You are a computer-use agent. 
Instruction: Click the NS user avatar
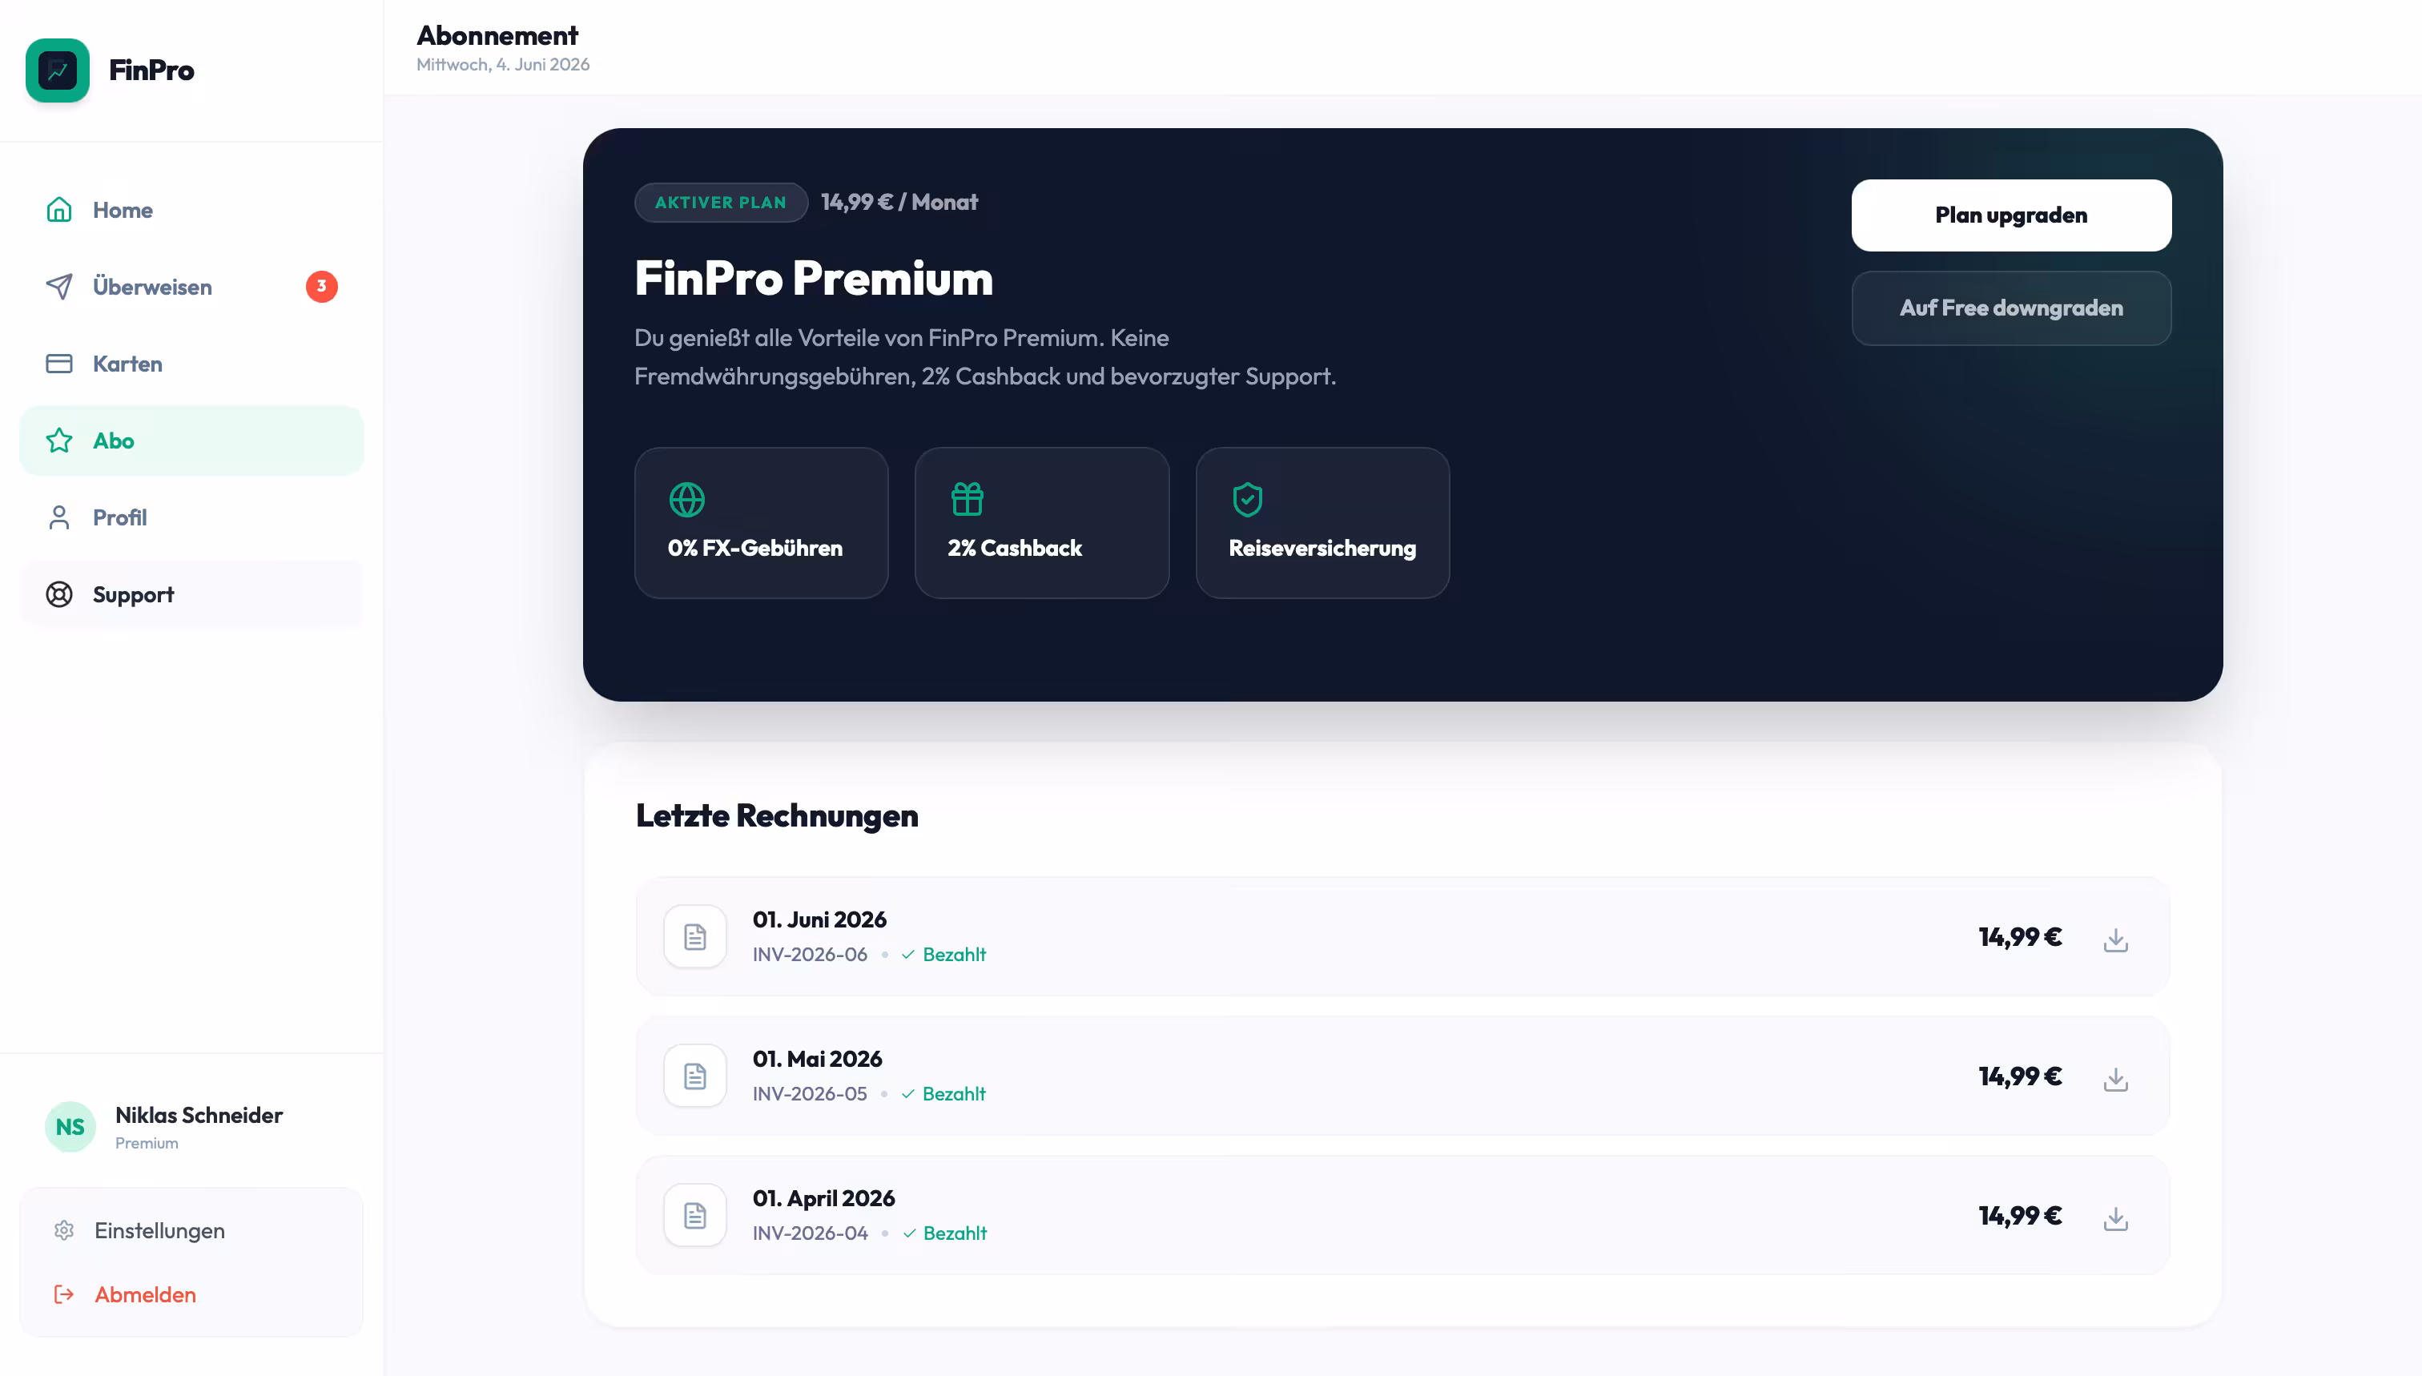click(70, 1126)
